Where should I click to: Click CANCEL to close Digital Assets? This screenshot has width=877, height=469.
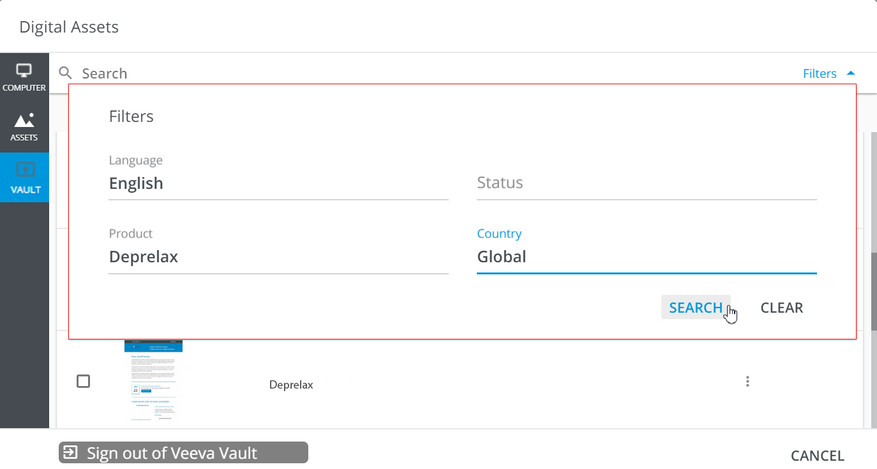817,456
